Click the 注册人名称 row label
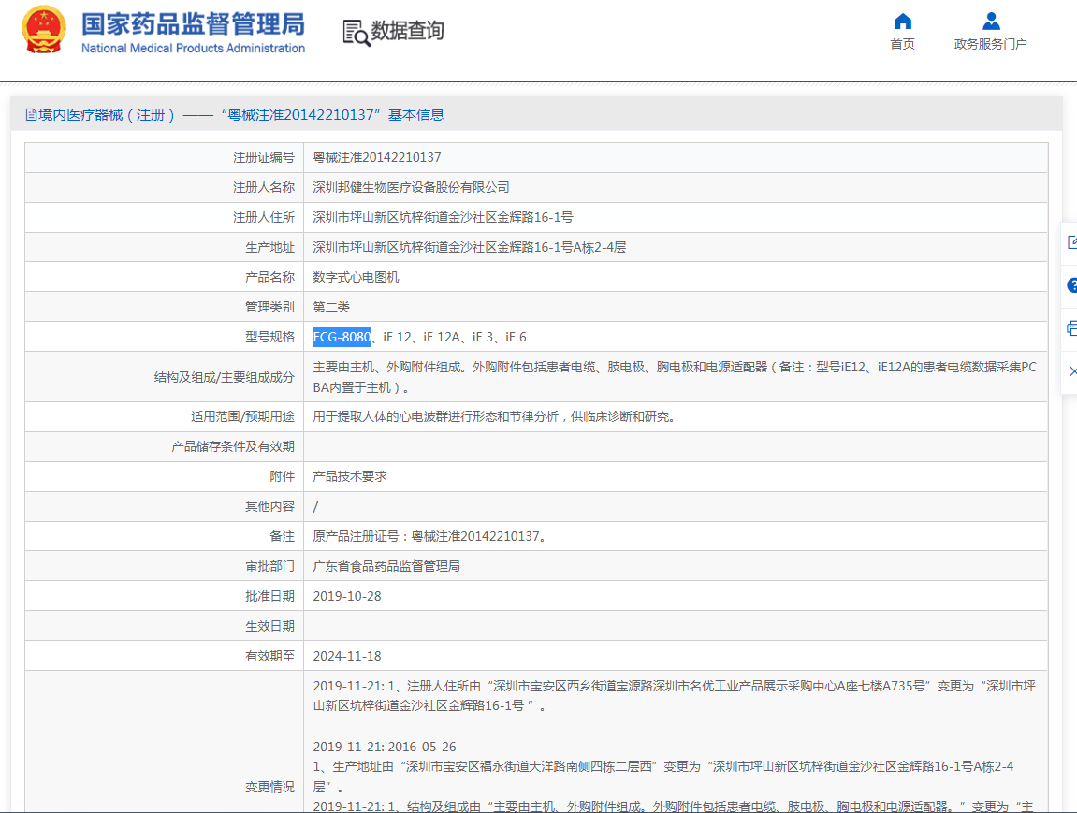The image size is (1077, 813). (x=264, y=187)
